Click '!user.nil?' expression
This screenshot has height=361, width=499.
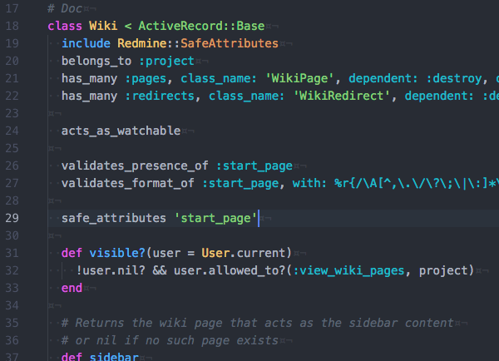[x=111, y=271]
